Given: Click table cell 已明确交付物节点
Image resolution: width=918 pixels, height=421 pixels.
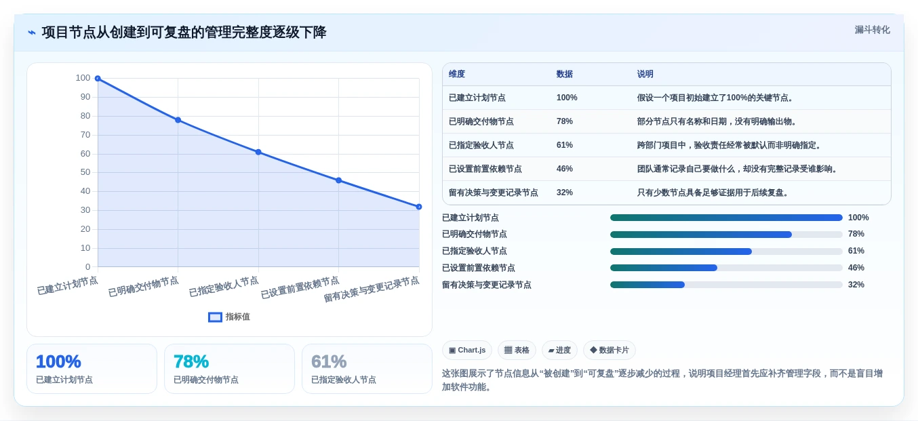Looking at the screenshot, I should [481, 121].
